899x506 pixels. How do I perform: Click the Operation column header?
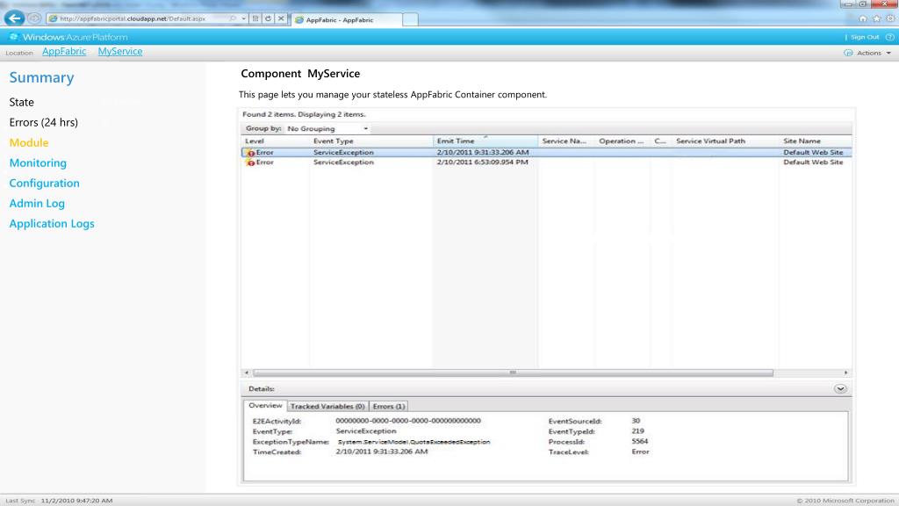(622, 141)
